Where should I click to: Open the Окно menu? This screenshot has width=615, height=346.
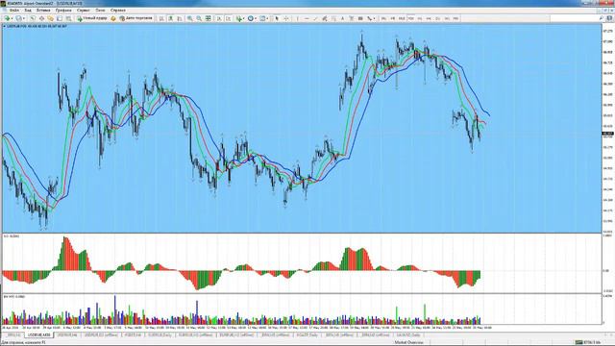[x=100, y=11]
